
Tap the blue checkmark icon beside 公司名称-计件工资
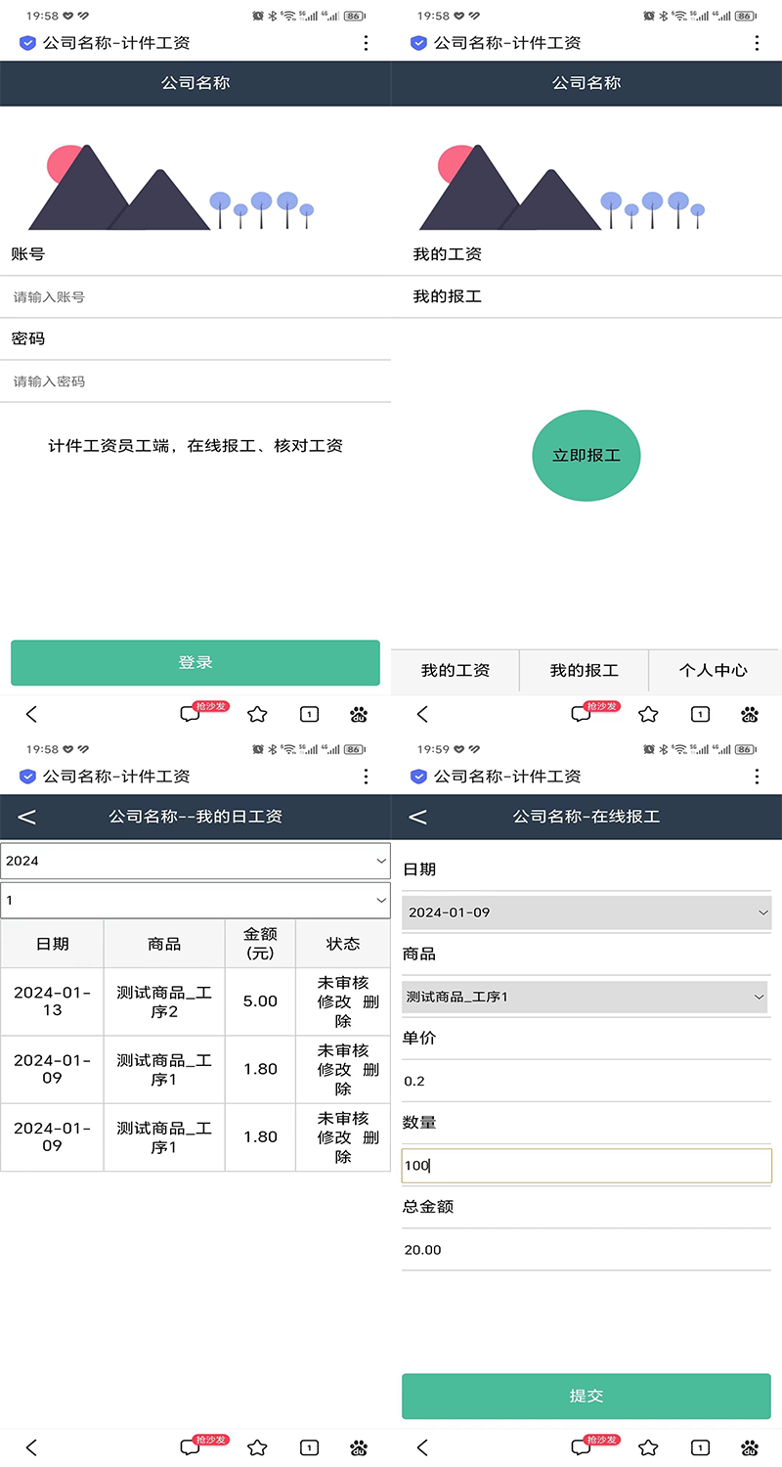pyautogui.click(x=27, y=43)
